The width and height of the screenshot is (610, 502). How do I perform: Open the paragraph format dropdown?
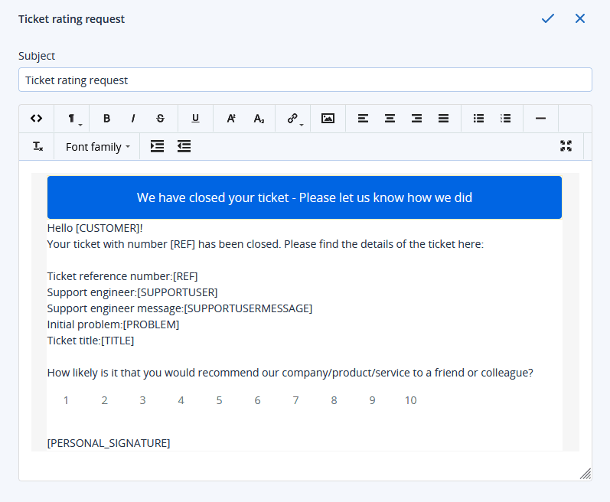[72, 119]
